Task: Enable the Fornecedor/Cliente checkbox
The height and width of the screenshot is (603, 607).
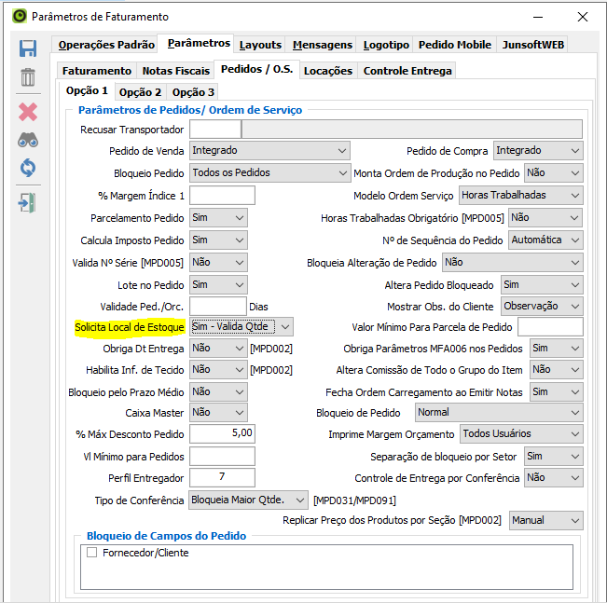Action: tap(92, 553)
